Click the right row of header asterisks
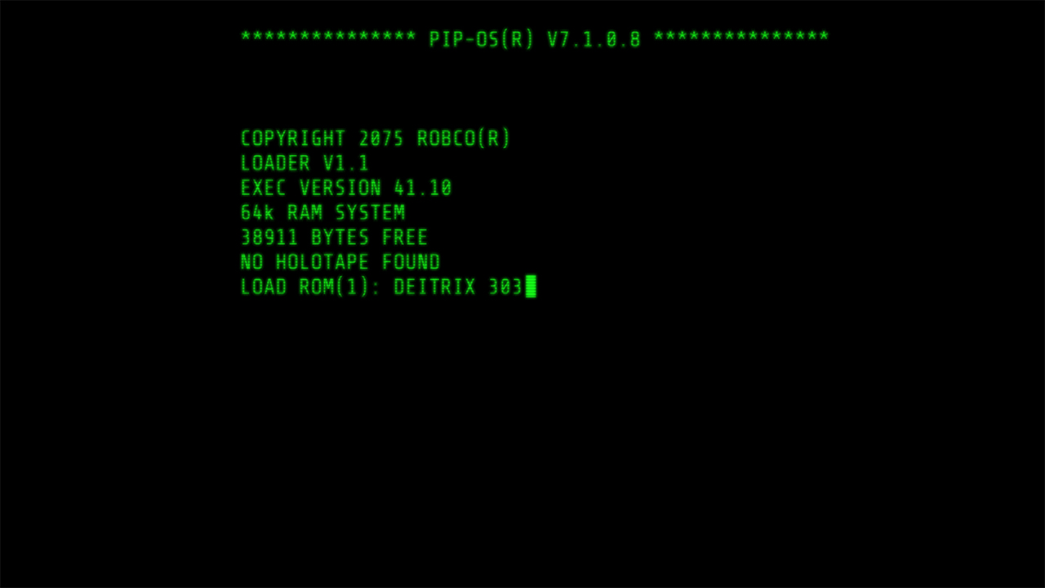The image size is (1045, 588). pos(741,38)
